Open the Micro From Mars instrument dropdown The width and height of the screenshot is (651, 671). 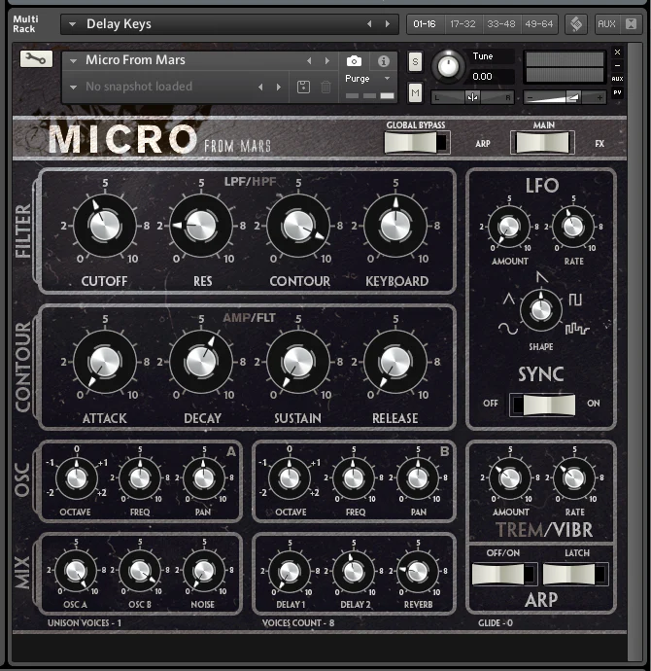[x=74, y=61]
